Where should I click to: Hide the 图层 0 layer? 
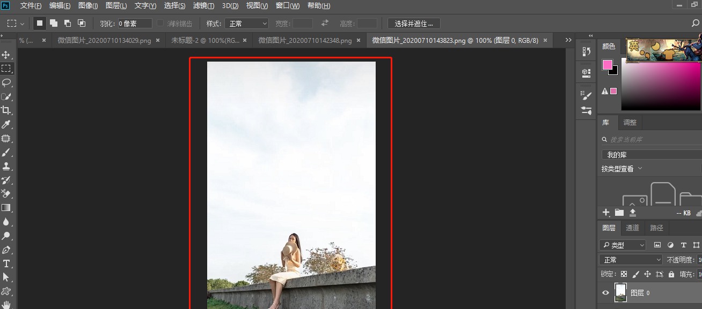pyautogui.click(x=605, y=292)
